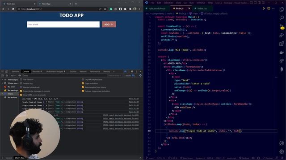Screen dimensions: 286x160
Task: Reload the localhost page
Action: (13, 9)
